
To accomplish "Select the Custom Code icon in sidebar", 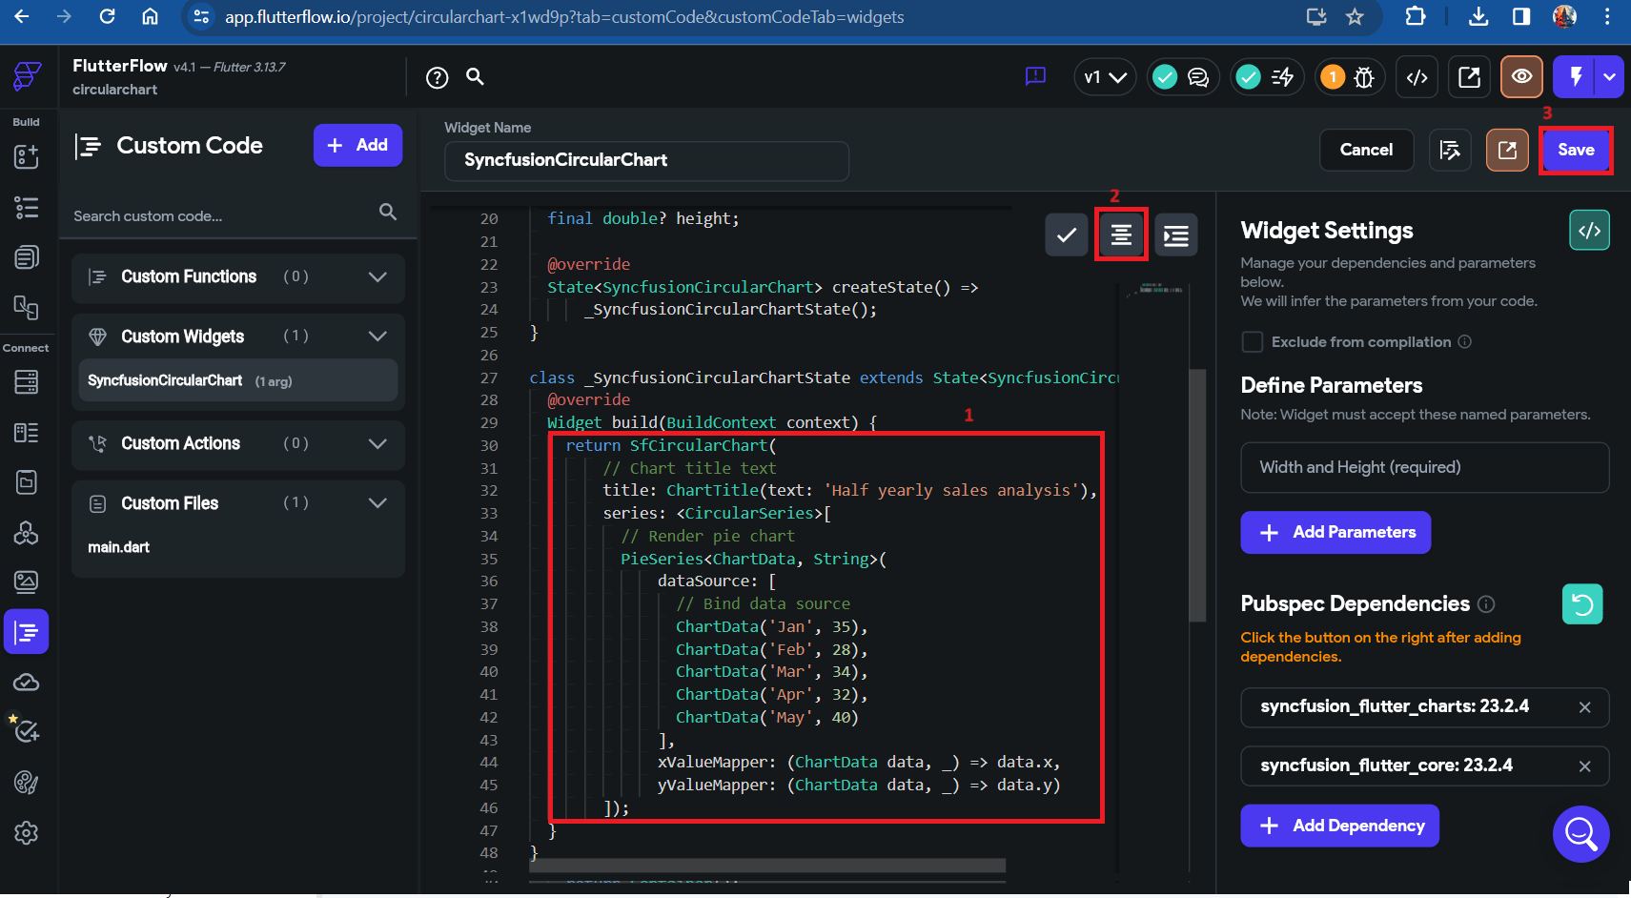I will 27,632.
